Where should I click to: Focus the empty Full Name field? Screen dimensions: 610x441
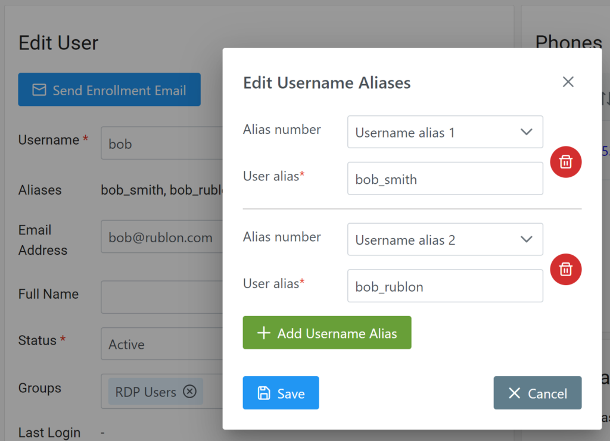161,297
